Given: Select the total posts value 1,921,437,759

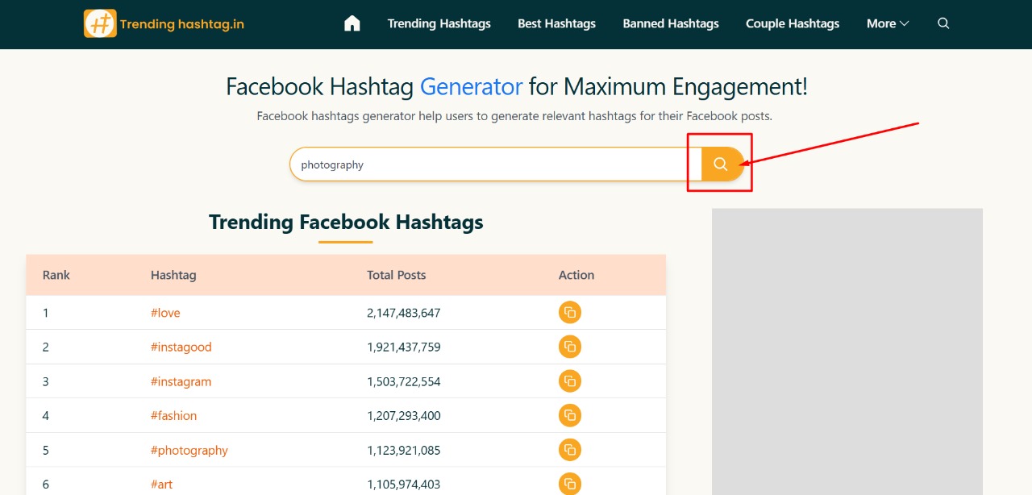Looking at the screenshot, I should (x=404, y=347).
